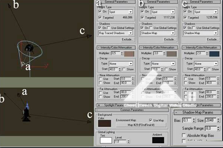Click spinner arrows beside Level 1,0
Viewport: 223px width, 148px height.
(129, 142)
